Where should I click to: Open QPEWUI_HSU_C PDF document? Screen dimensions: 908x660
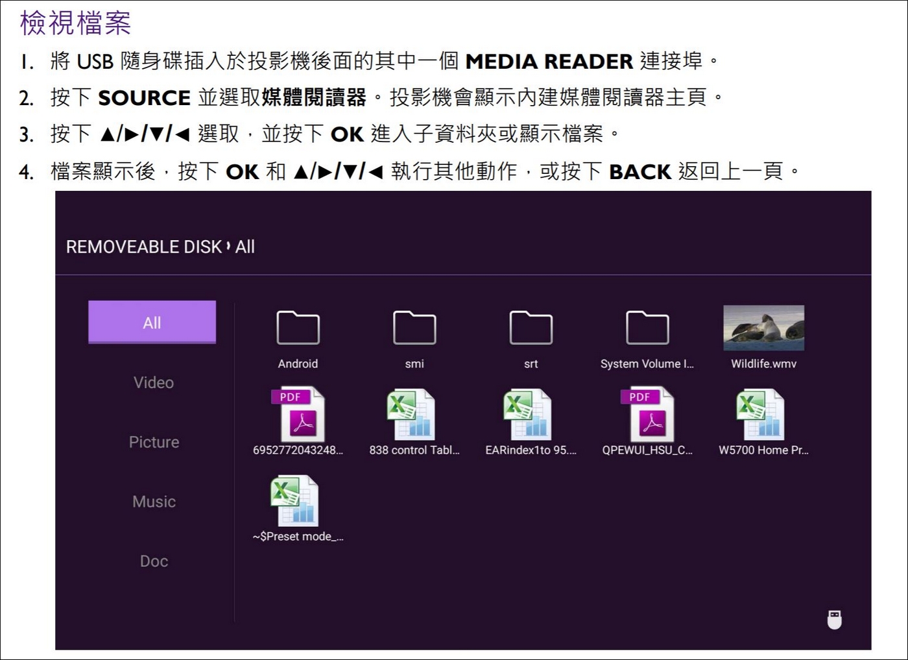pyautogui.click(x=647, y=415)
